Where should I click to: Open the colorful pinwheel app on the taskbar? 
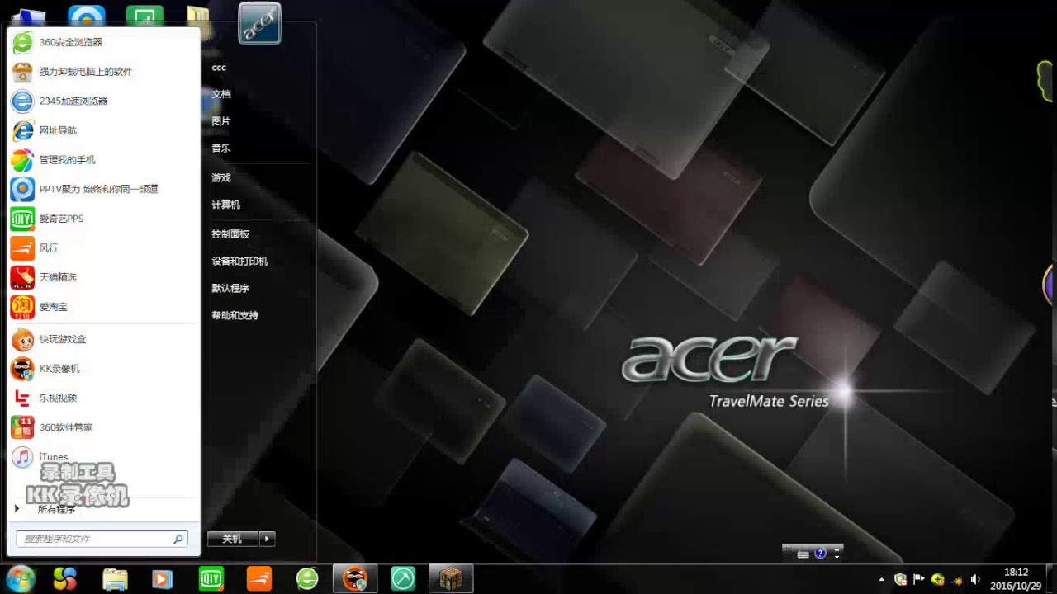point(65,579)
